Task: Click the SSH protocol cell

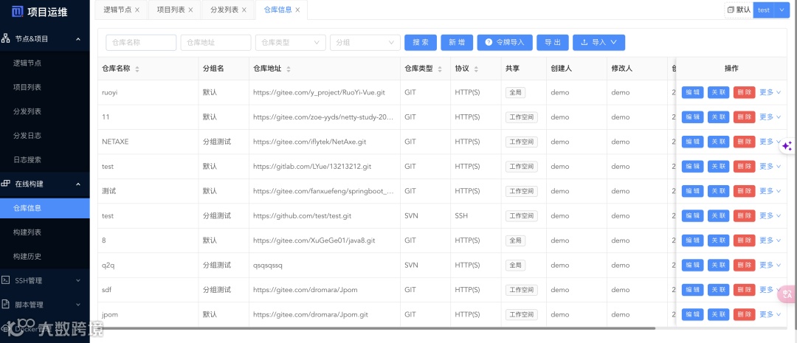Action: 462,216
